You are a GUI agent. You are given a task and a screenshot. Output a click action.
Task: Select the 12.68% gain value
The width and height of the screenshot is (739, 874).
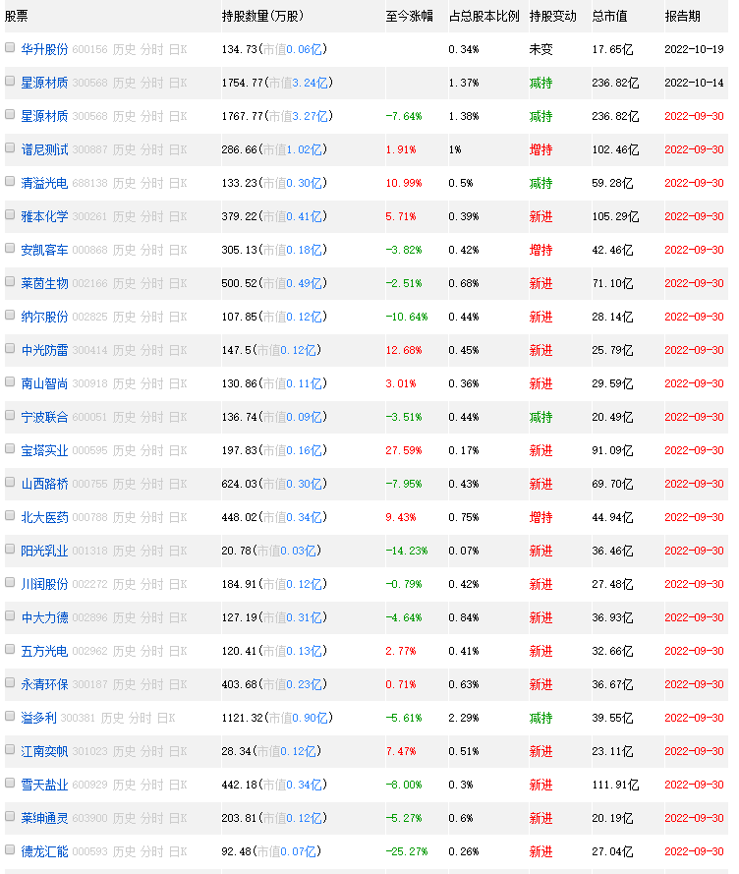(404, 351)
